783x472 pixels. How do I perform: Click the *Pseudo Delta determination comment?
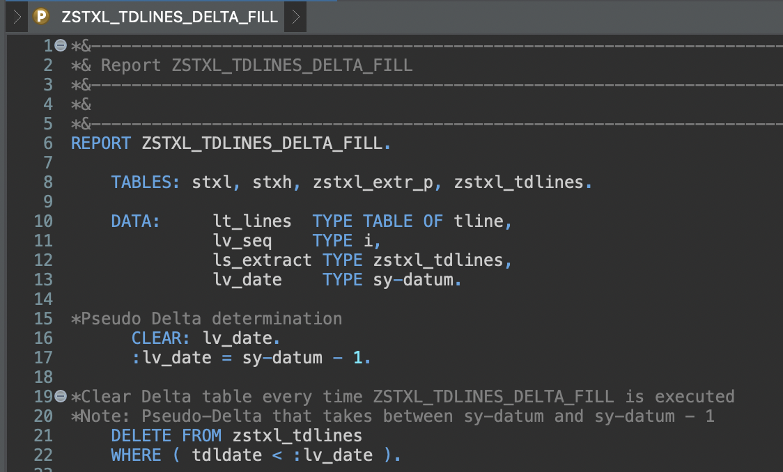point(207,318)
